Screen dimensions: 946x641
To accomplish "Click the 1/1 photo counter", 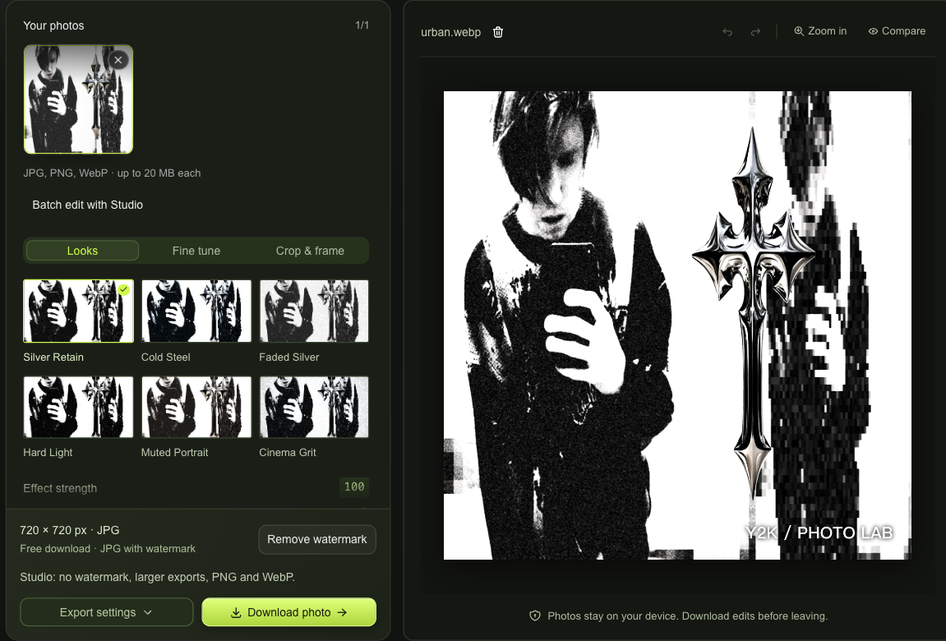I will pyautogui.click(x=362, y=25).
